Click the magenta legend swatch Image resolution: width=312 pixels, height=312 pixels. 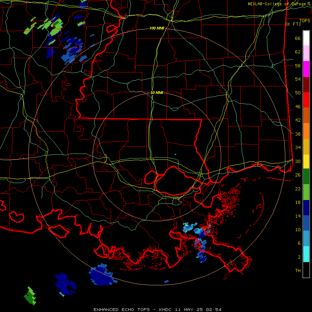tap(306, 69)
